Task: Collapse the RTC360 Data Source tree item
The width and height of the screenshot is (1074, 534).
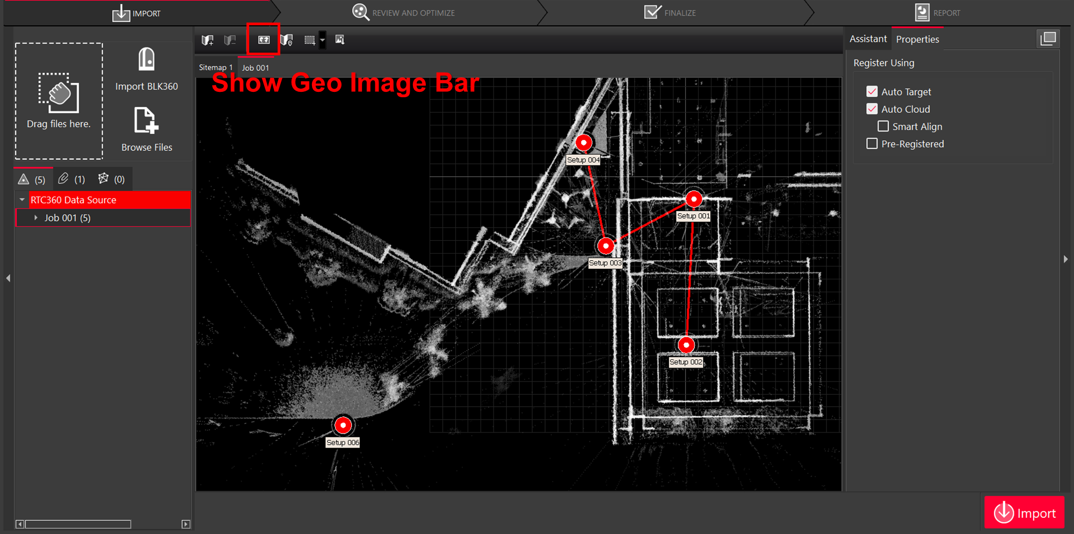Action: (x=23, y=199)
